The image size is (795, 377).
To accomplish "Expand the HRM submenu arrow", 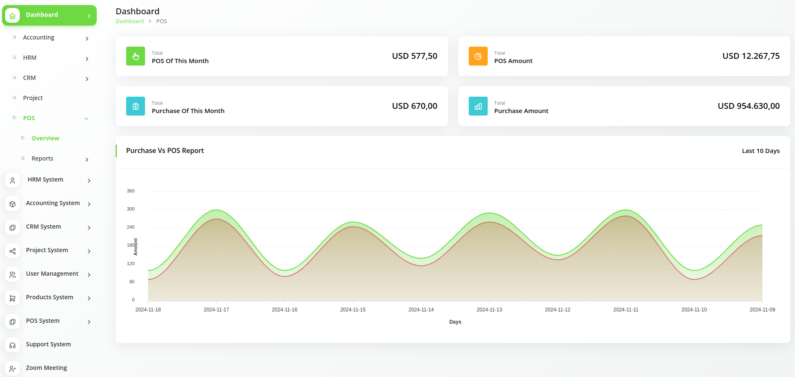I will pos(87,59).
